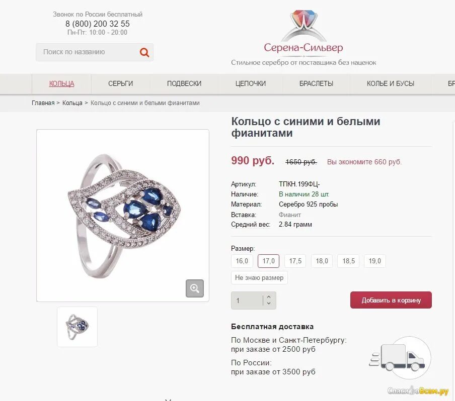This screenshot has width=455, height=401.
Task: Click the 'Не знаю размер' option
Action: pyautogui.click(x=259, y=277)
